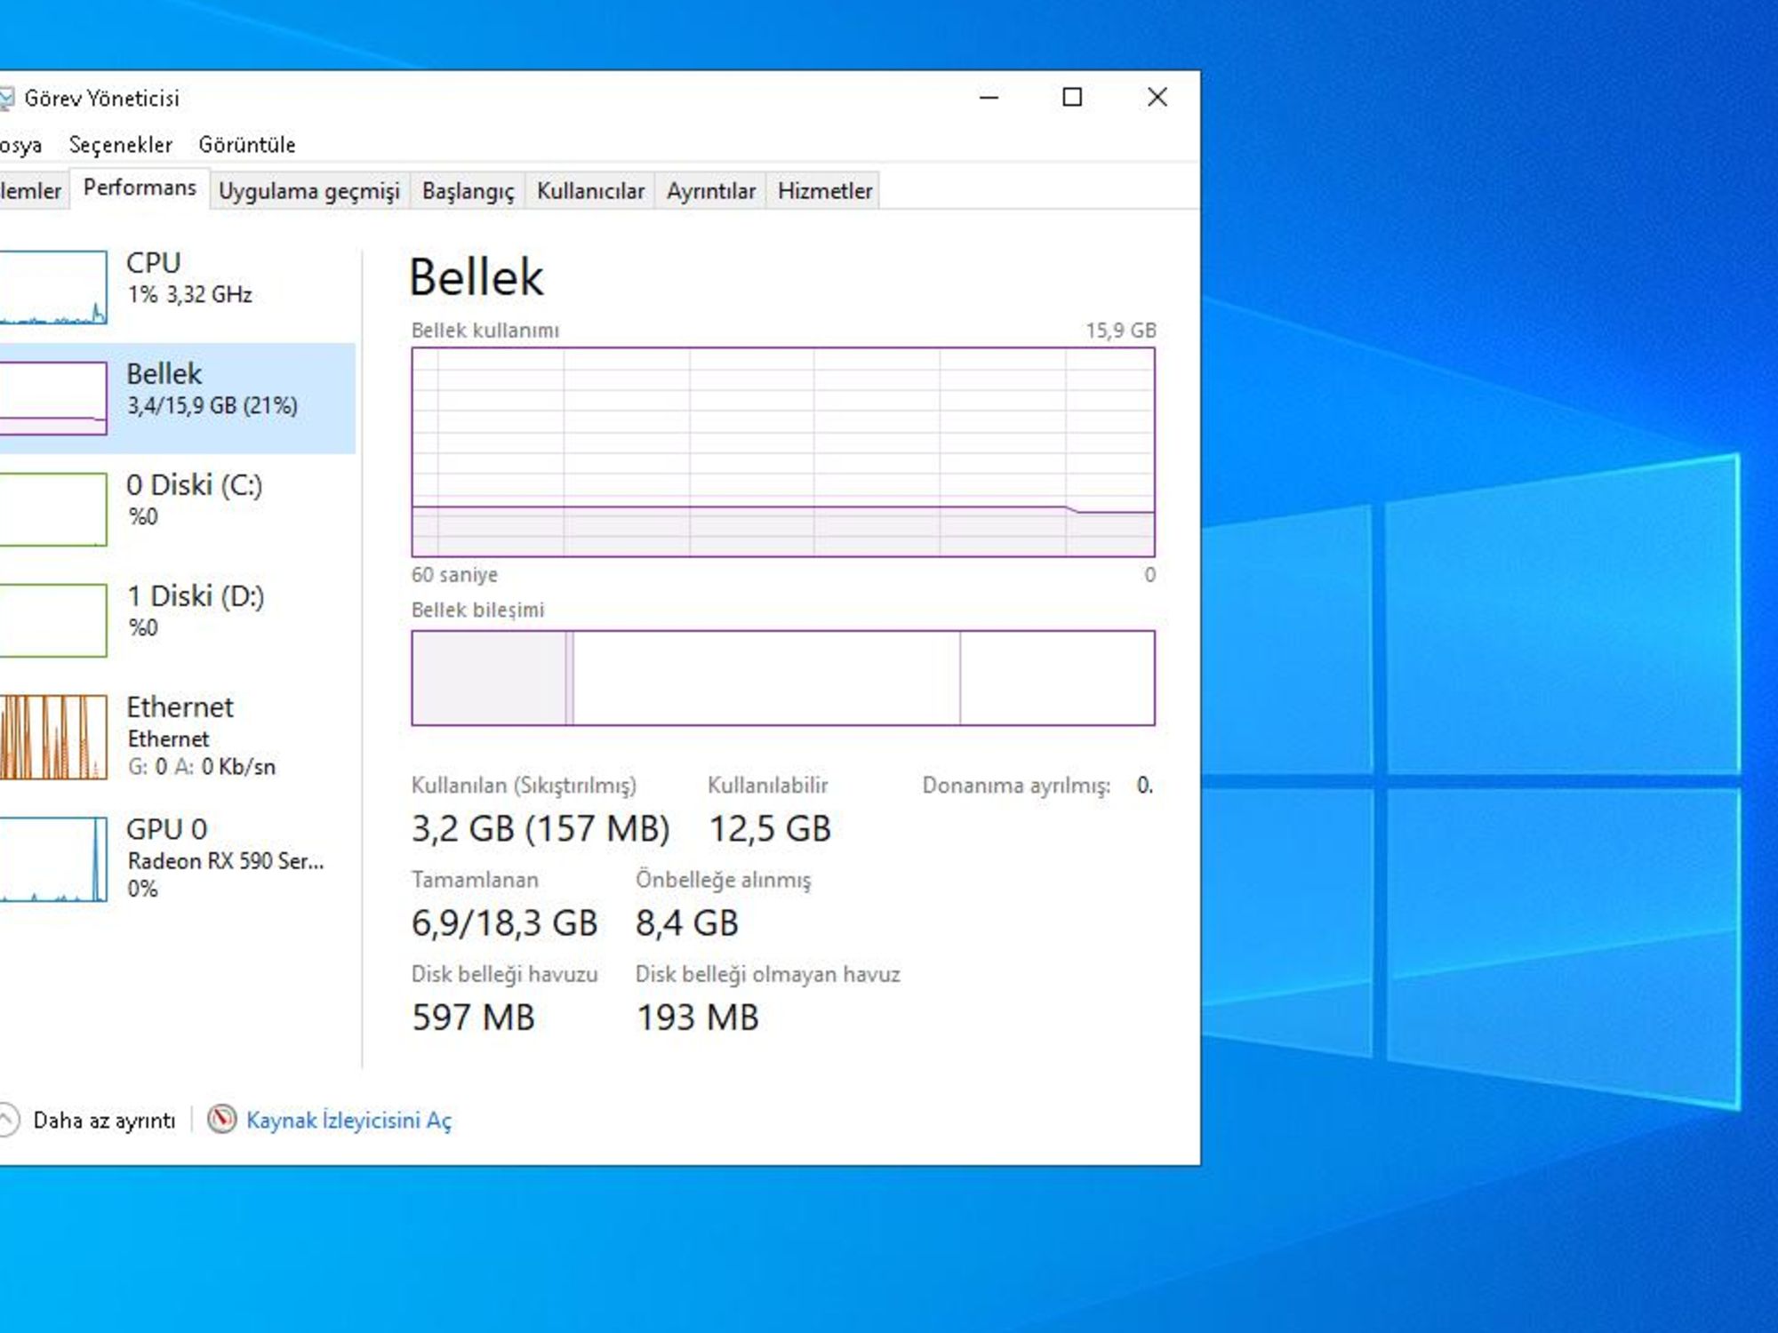1778x1333 pixels.
Task: Click the Bellek kullanımı usage graph
Action: [x=782, y=451]
